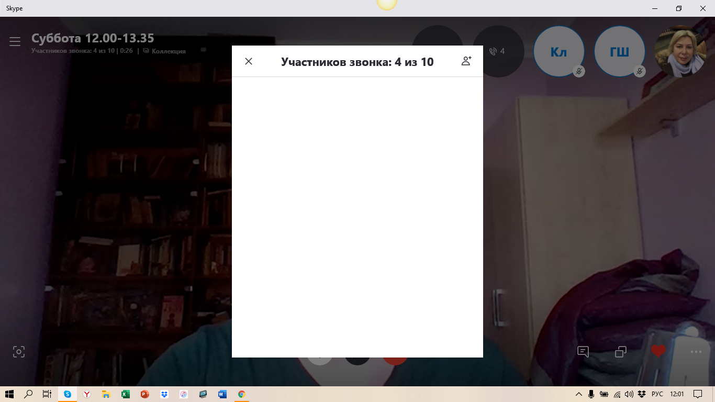The image size is (715, 402).
Task: Expand the hidden system tray icons
Action: click(x=578, y=394)
